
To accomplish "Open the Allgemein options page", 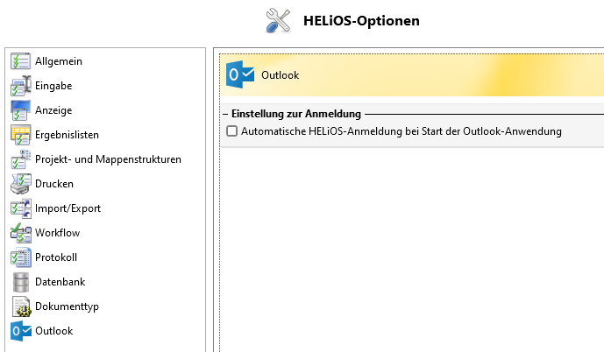I will [x=59, y=61].
